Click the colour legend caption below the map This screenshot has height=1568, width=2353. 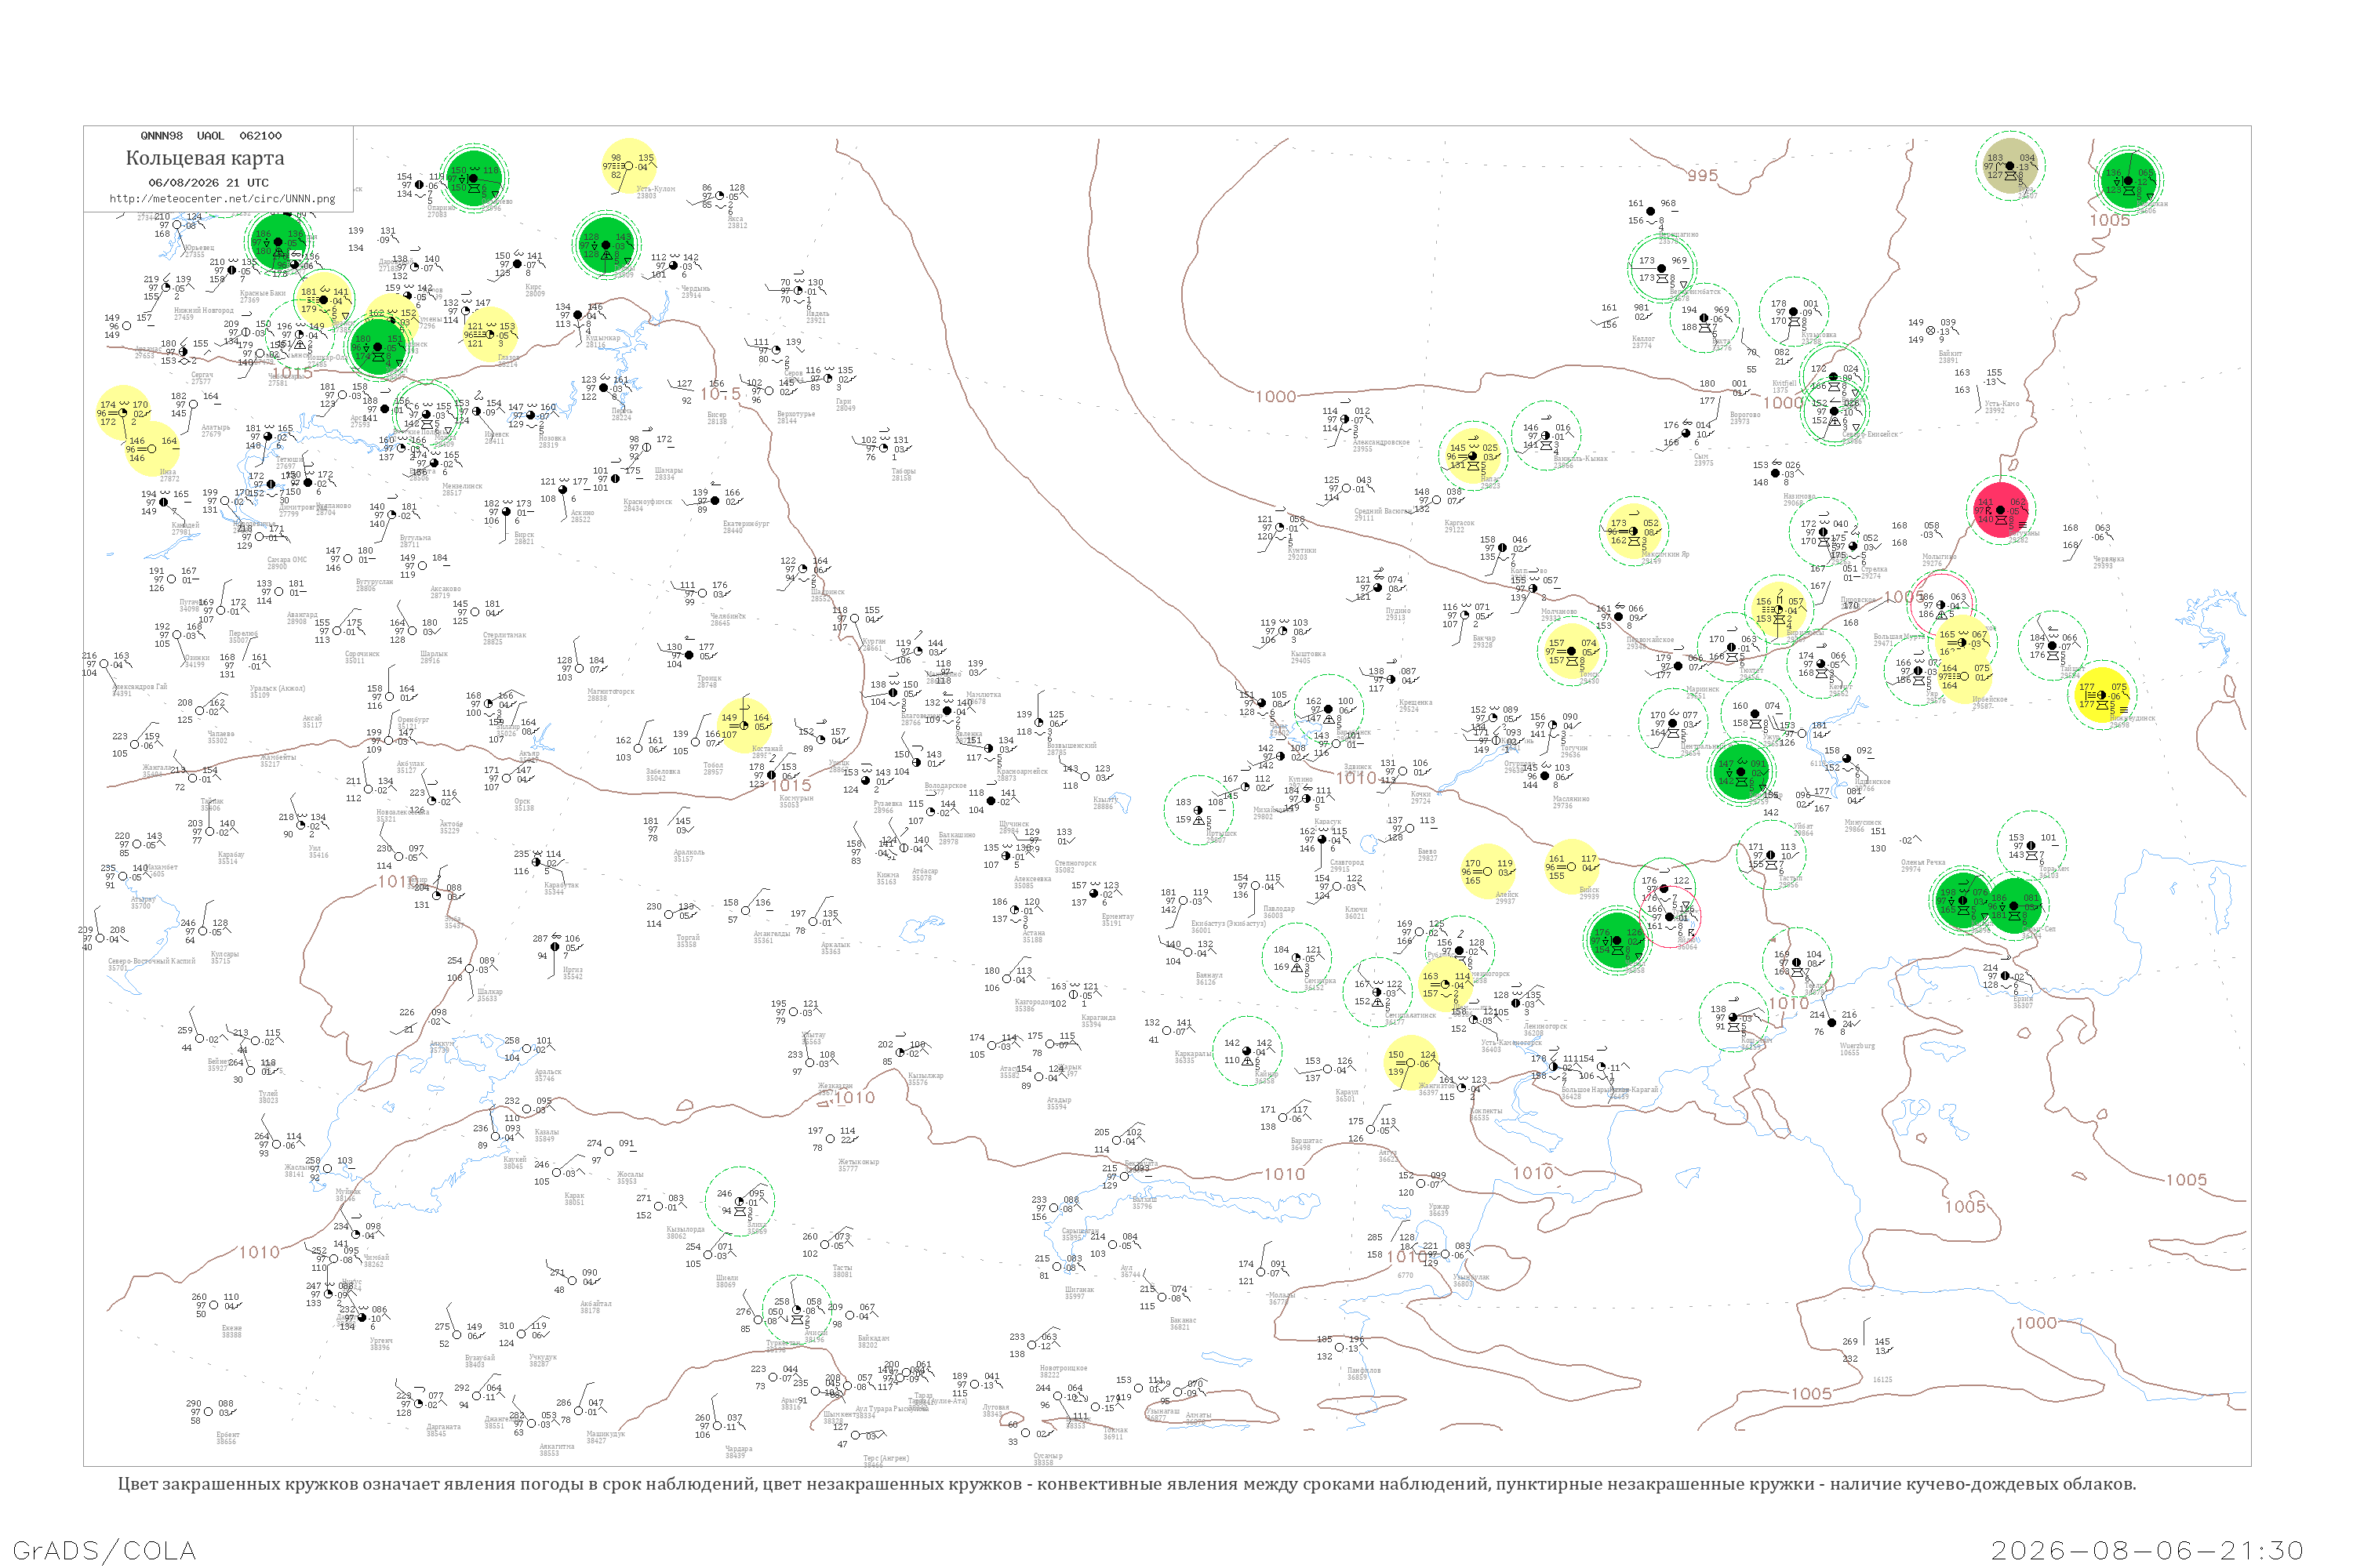pos(1126,1484)
